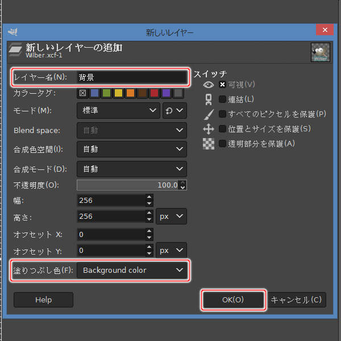Choose the orange color tag
Screen dimensions: 341x341
tap(130, 93)
